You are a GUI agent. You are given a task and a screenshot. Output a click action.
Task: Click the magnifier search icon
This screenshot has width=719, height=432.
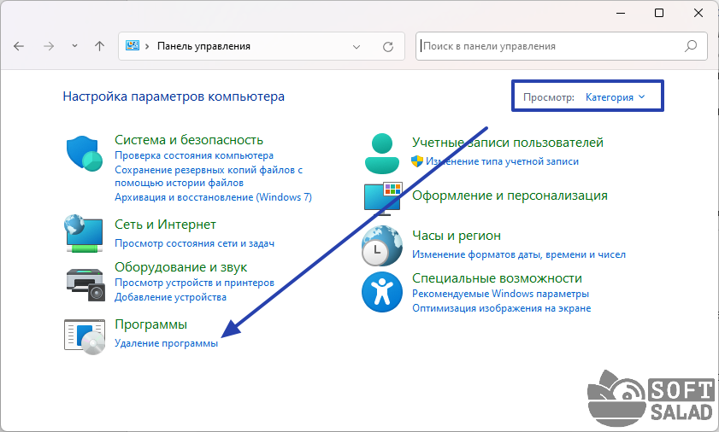coord(691,46)
